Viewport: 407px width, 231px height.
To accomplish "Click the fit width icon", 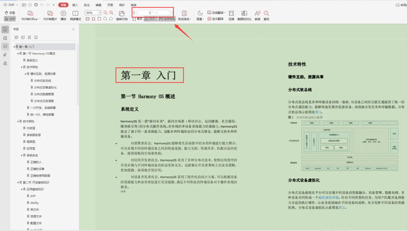I will (99, 19).
